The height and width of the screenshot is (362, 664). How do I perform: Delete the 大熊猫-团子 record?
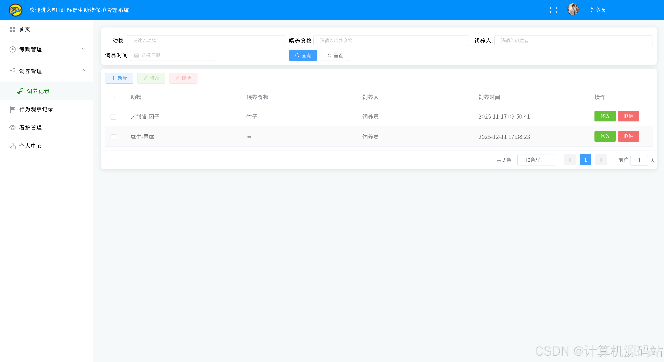(x=628, y=116)
